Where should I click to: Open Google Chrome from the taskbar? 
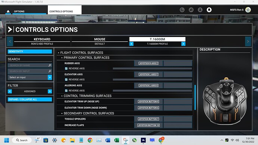coord(90,140)
